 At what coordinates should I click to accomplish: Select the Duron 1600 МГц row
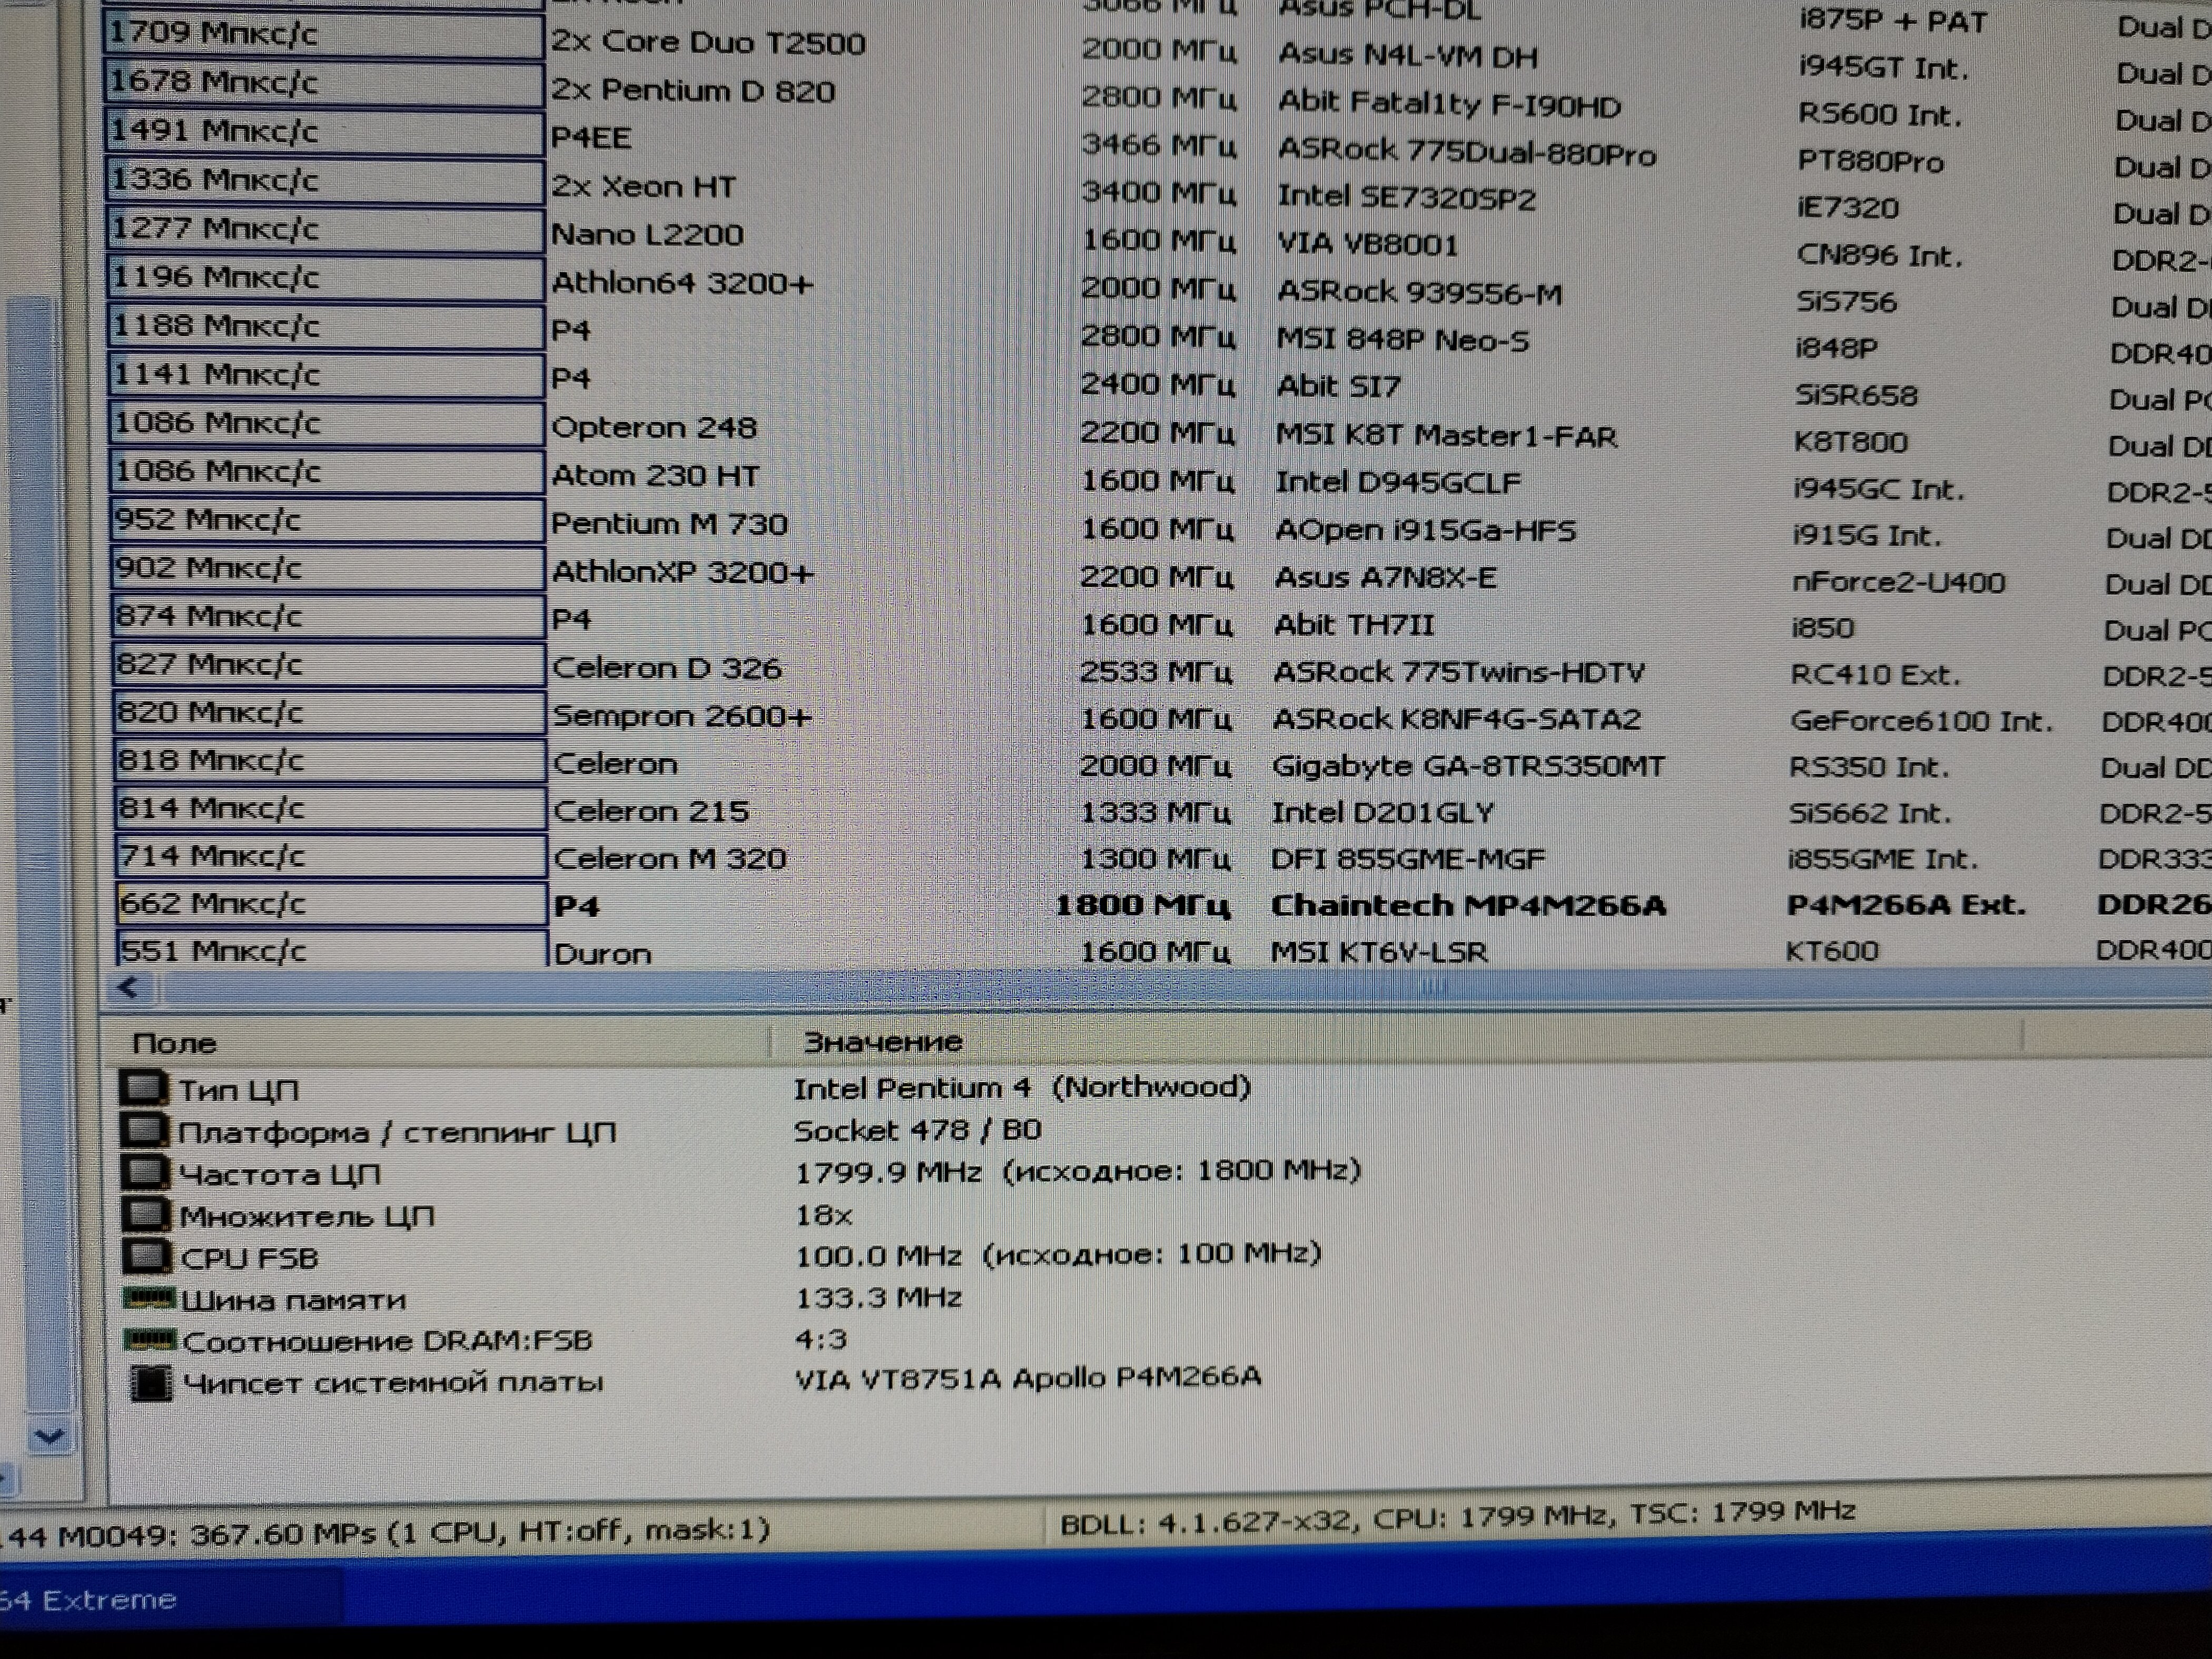602,953
